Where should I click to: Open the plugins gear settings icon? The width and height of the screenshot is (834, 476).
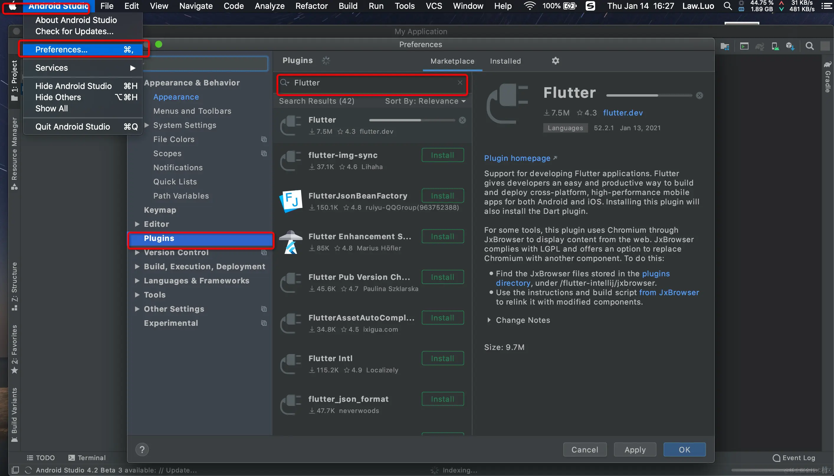coord(555,61)
